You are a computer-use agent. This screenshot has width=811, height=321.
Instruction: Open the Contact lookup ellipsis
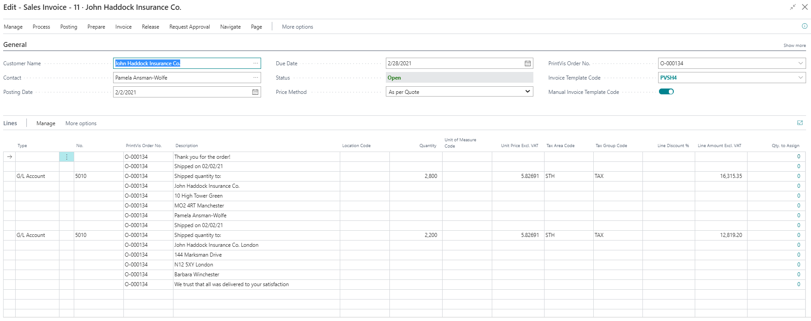click(255, 78)
